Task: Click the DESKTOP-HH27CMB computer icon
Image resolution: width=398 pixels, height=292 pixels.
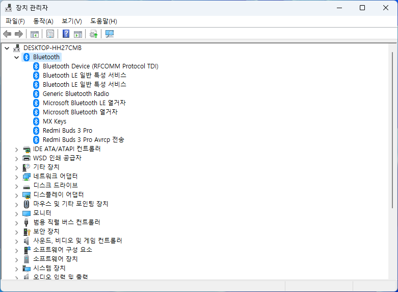Action: click(x=16, y=48)
